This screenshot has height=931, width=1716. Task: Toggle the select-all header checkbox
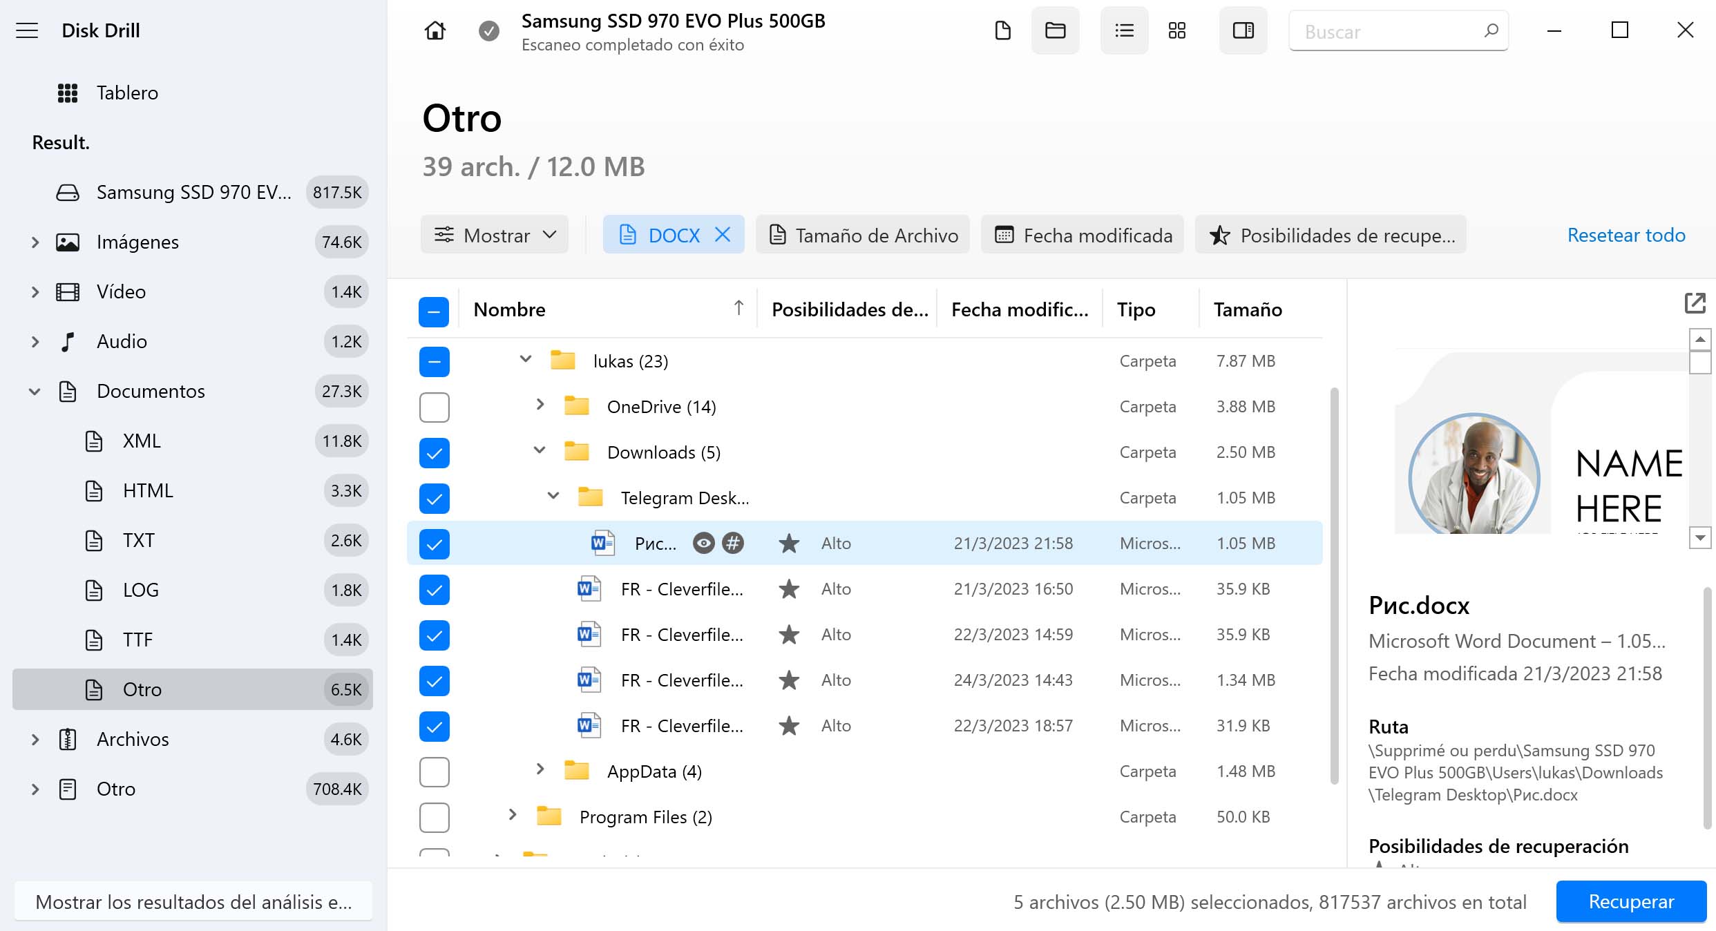pos(434,311)
